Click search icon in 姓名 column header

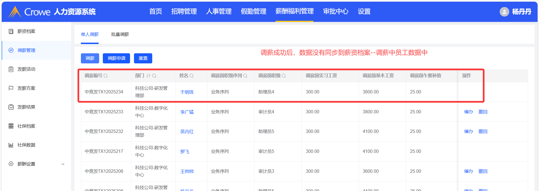coord(192,76)
